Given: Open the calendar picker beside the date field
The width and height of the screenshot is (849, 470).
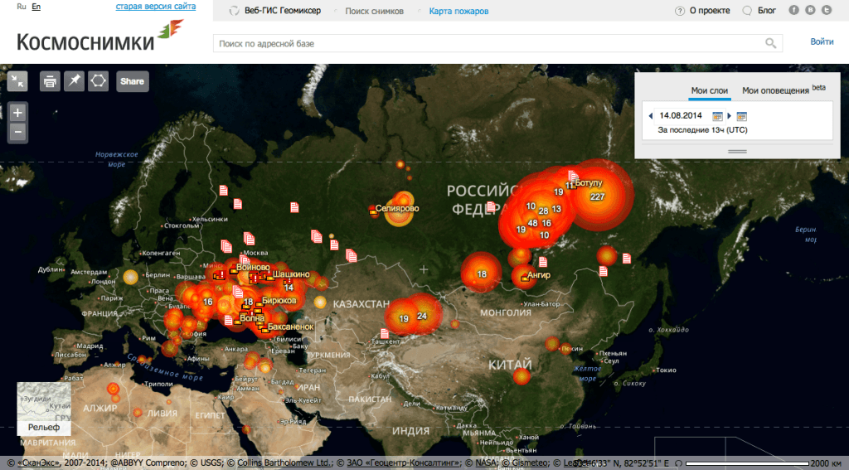Looking at the screenshot, I should pos(717,116).
